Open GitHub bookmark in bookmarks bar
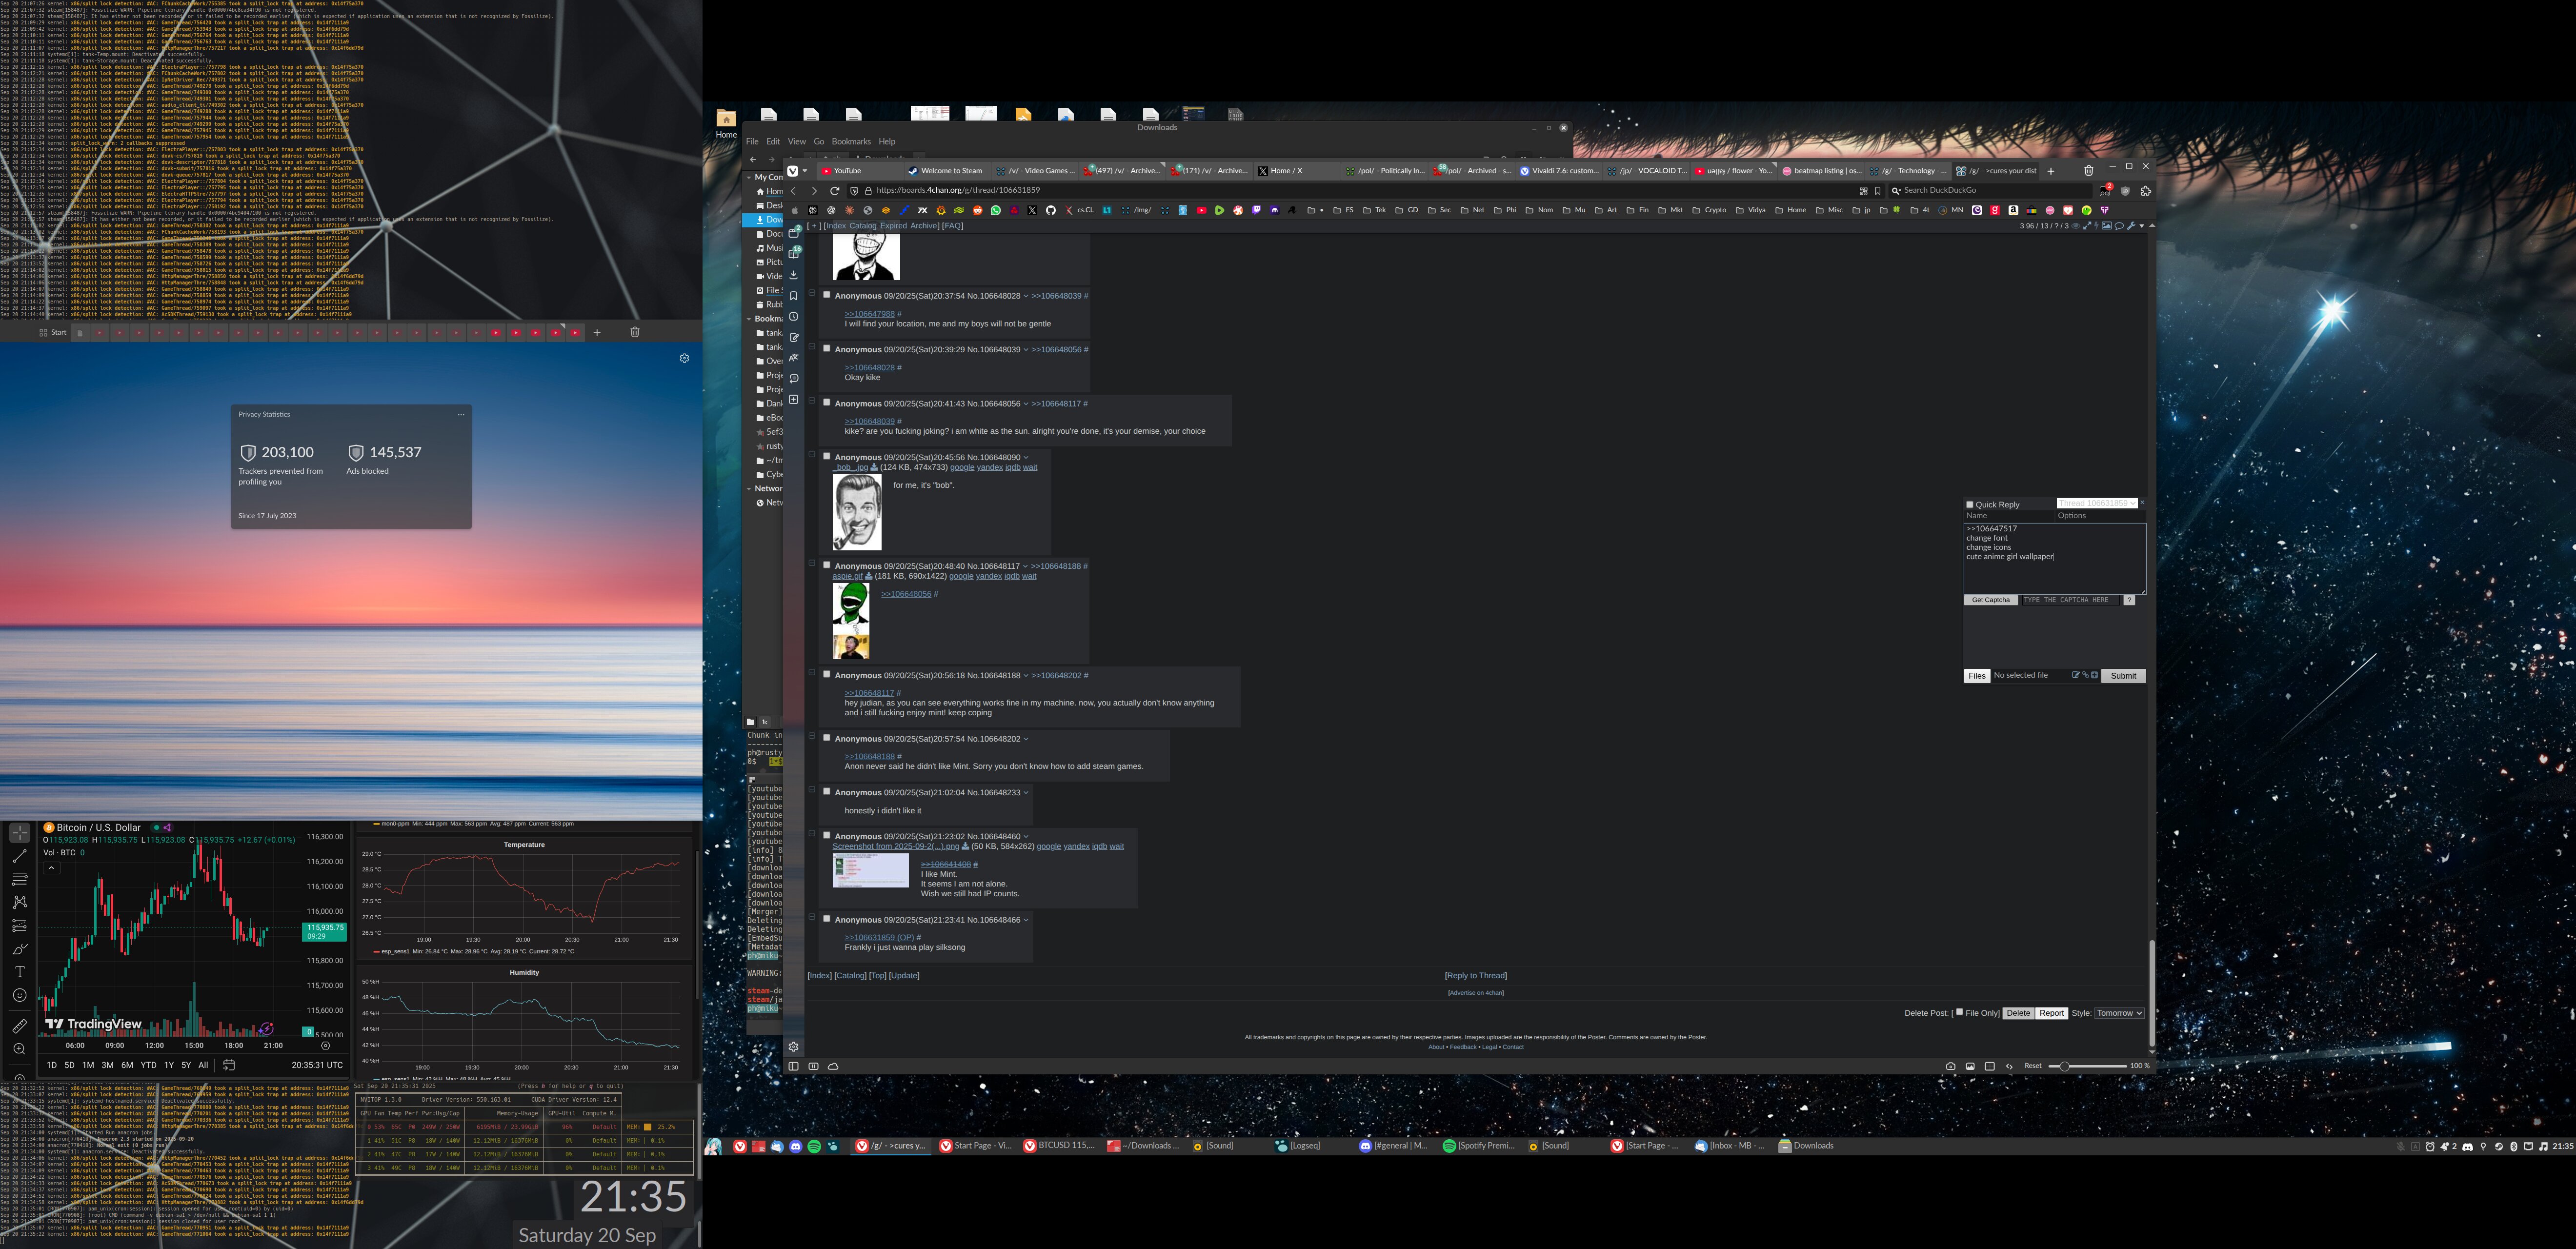2576x1249 pixels. tap(1051, 210)
